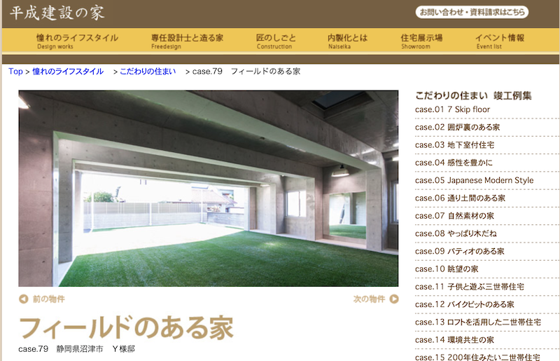Go to Top breadcrumb link
The image size is (560, 361).
point(15,71)
